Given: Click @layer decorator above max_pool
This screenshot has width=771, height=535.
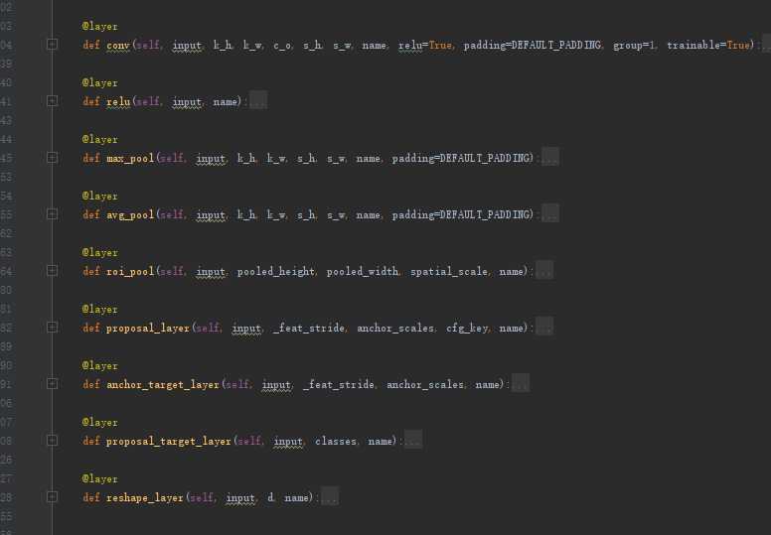Looking at the screenshot, I should click(99, 140).
